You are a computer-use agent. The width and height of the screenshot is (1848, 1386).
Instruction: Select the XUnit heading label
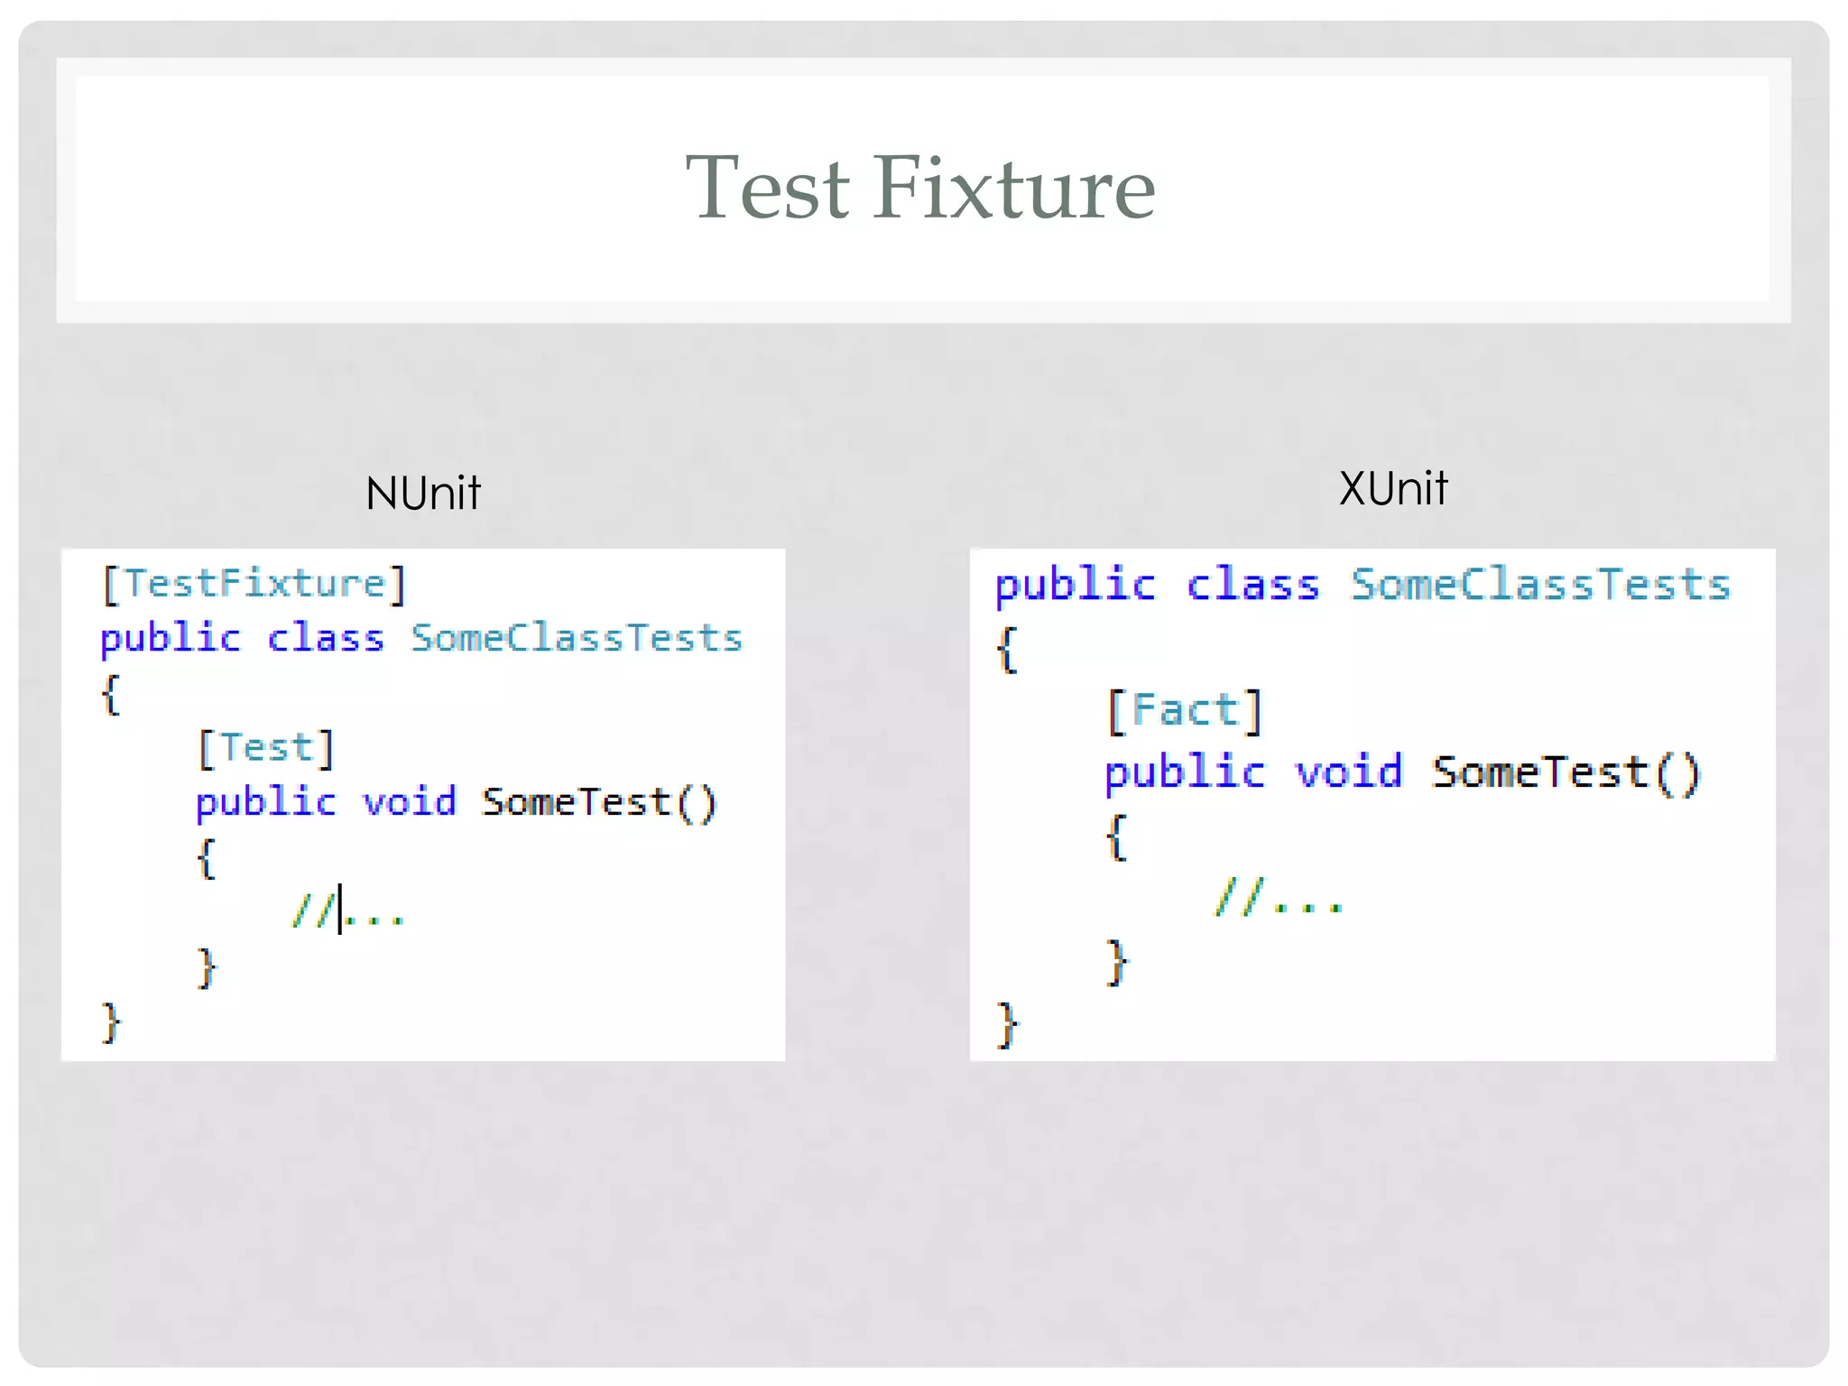pyautogui.click(x=1393, y=489)
